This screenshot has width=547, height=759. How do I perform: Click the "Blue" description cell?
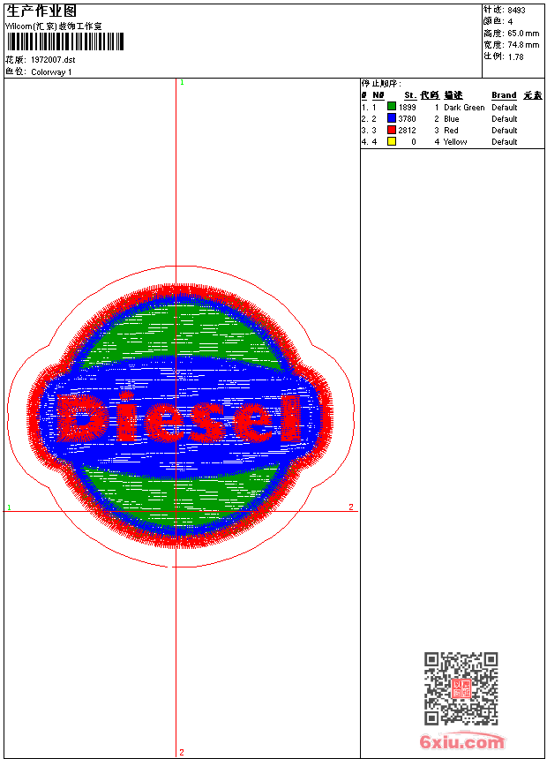(452, 118)
